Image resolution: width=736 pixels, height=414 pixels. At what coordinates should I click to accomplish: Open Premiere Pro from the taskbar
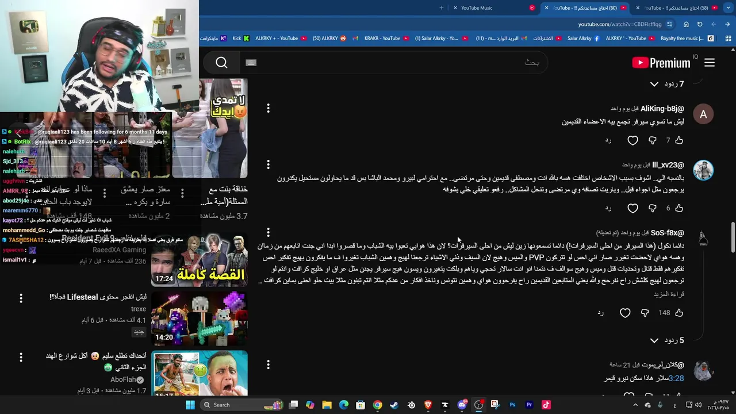529,405
